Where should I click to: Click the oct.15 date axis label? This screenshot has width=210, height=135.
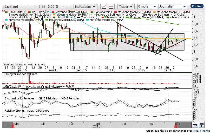[x=111, y=70]
